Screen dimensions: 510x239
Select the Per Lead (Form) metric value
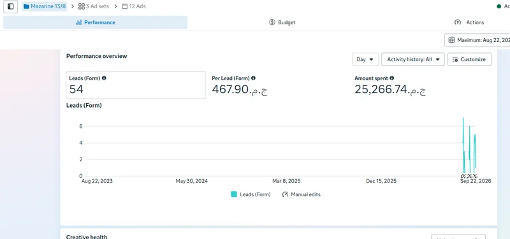(x=240, y=89)
